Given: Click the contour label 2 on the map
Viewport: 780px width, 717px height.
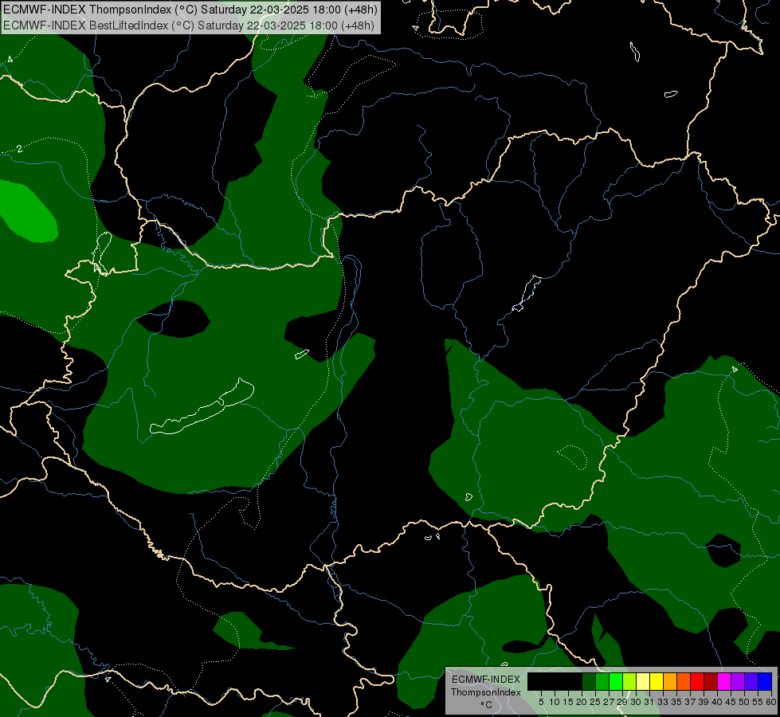Looking at the screenshot, I should pos(19,149).
